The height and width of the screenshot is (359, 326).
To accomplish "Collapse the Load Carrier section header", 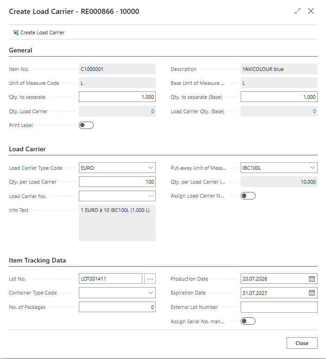I will (27, 149).
